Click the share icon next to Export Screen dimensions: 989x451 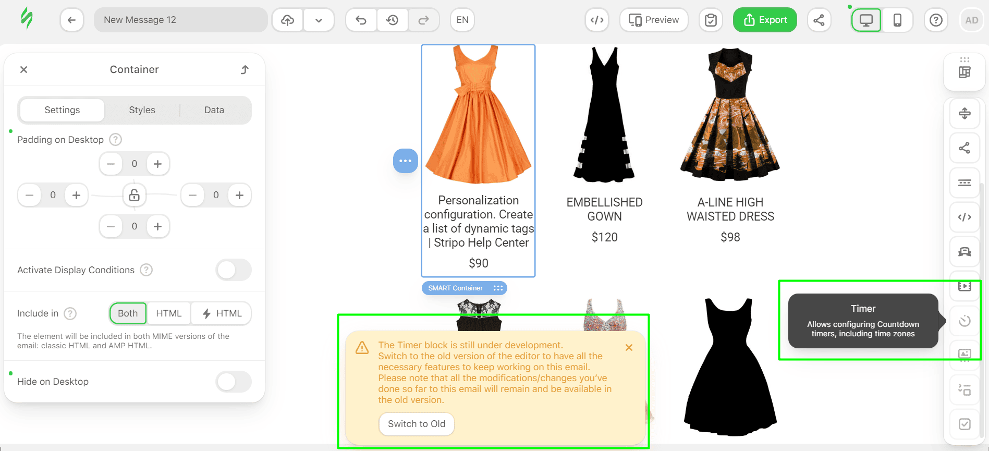(819, 20)
